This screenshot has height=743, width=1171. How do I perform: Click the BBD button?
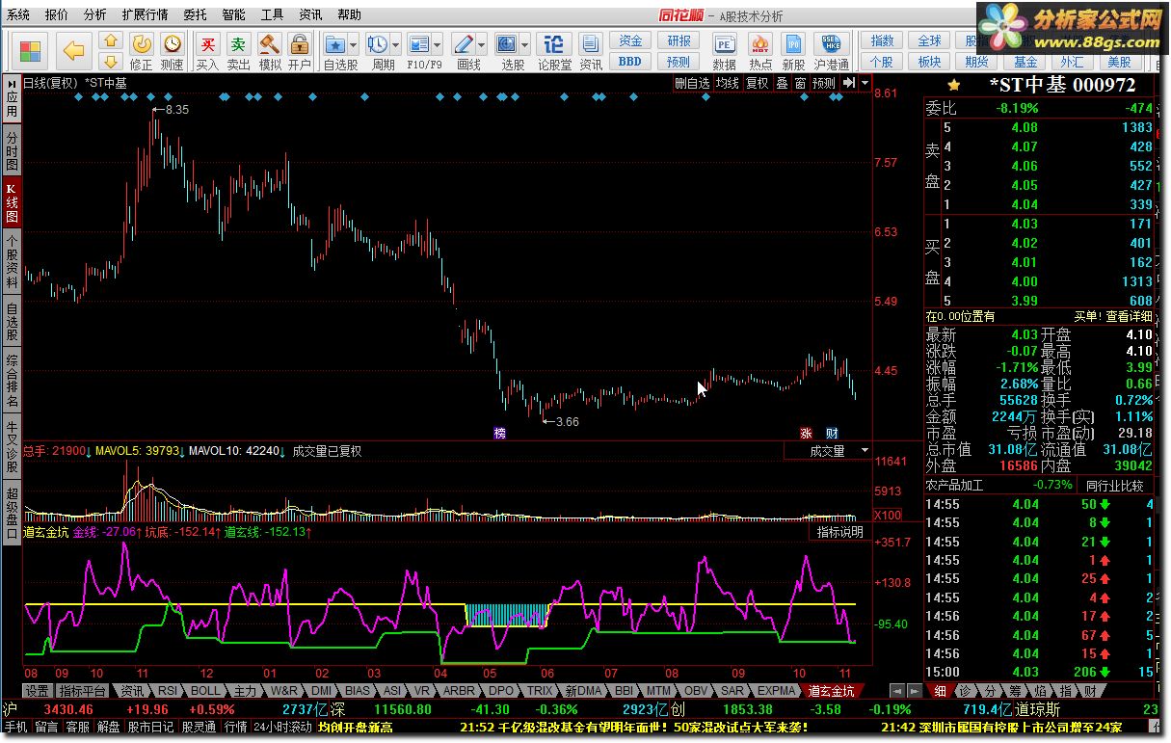click(630, 61)
